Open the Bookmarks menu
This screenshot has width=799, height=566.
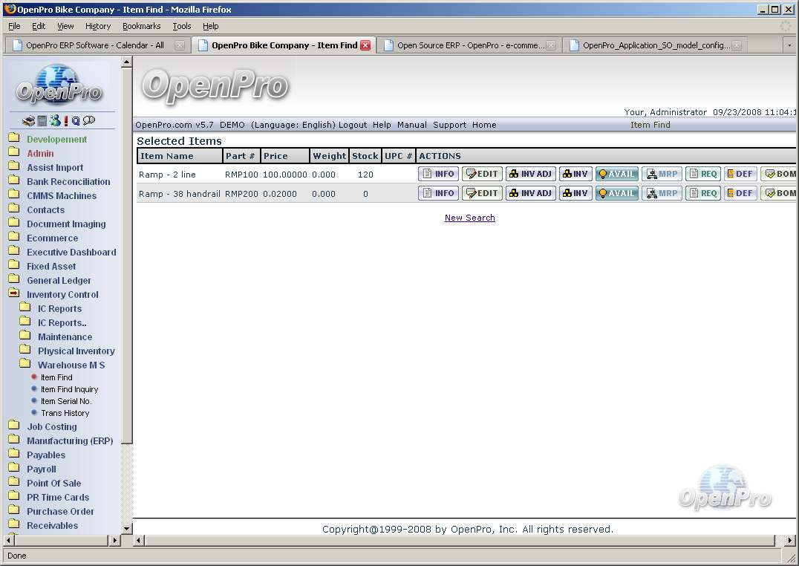[x=141, y=26]
